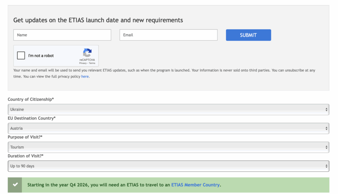Open the privacy policy "here" link
Screen dimensions: 338x194
click(85, 76)
